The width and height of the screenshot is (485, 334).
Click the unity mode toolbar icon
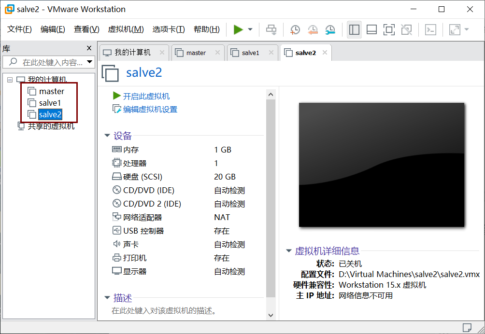[x=406, y=29]
